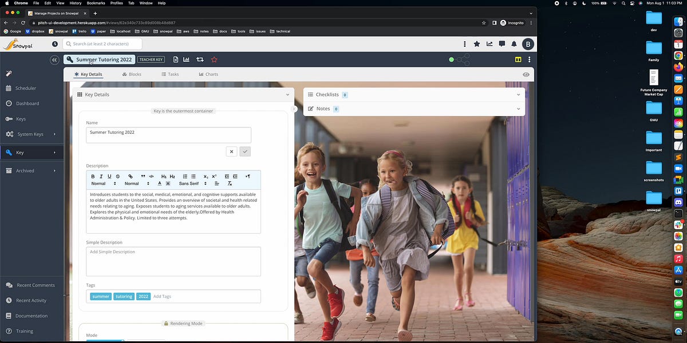Apply blockquote formatting in description

[143, 176]
